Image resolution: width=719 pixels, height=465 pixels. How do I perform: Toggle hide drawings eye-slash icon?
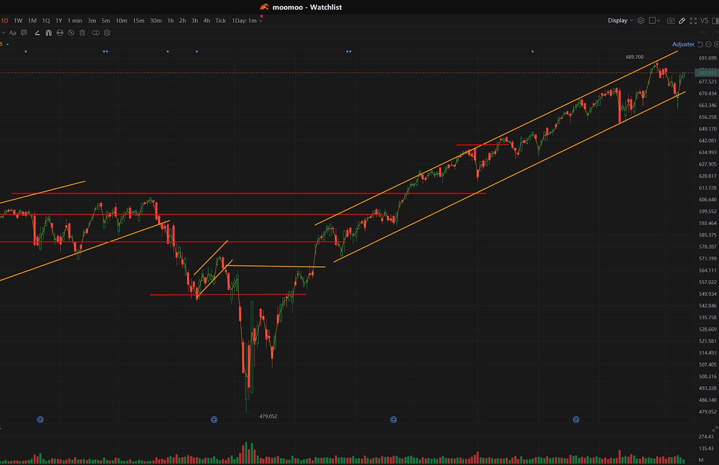pos(71,33)
